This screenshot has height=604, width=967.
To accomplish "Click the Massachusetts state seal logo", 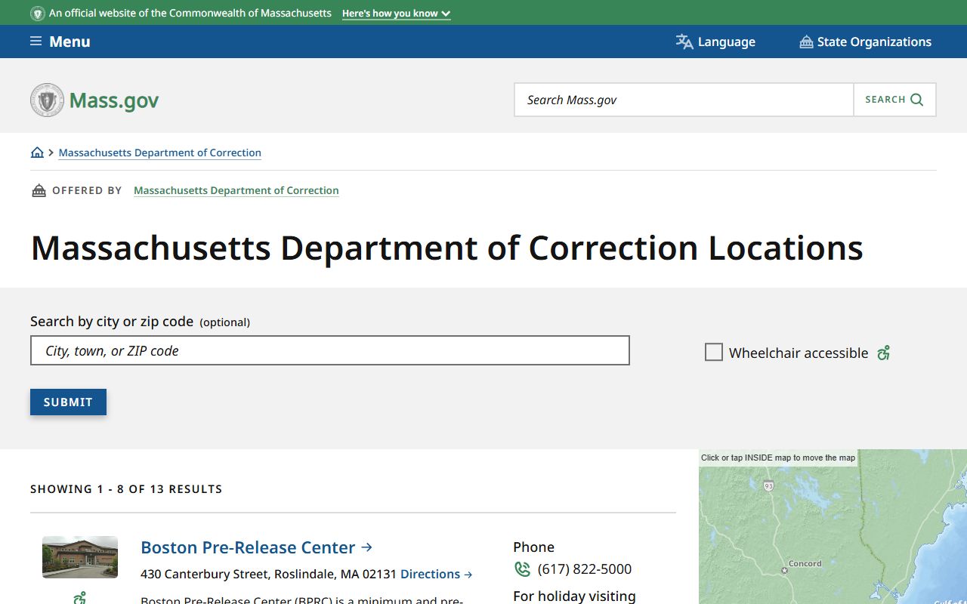I will (x=47, y=100).
